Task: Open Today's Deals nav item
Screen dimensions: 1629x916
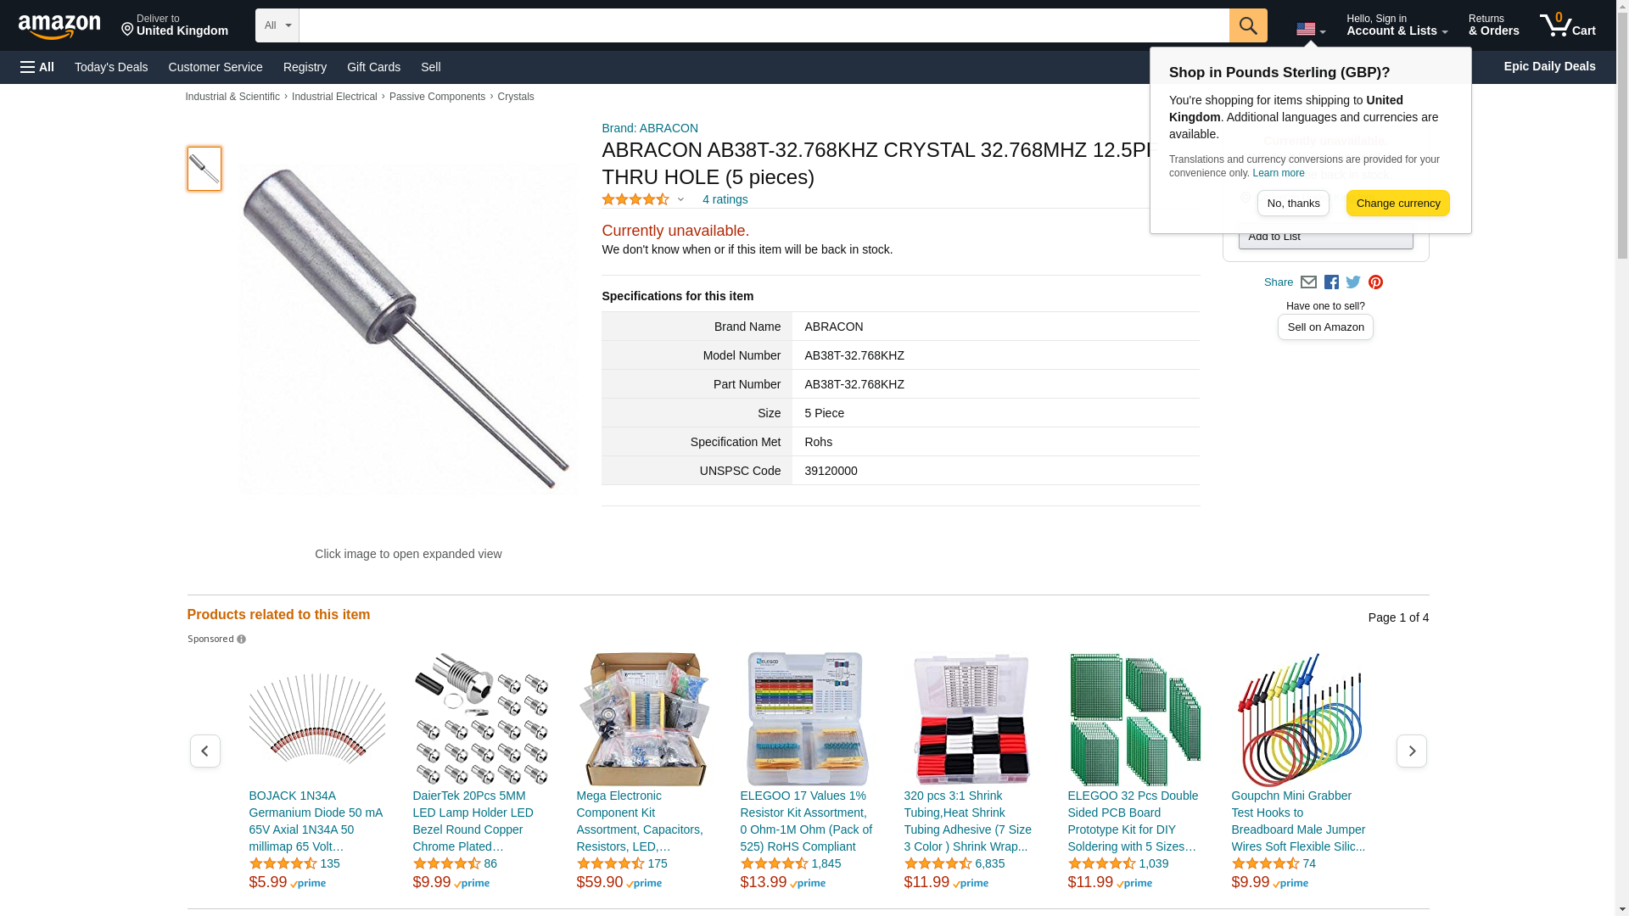Action: pyautogui.click(x=111, y=67)
